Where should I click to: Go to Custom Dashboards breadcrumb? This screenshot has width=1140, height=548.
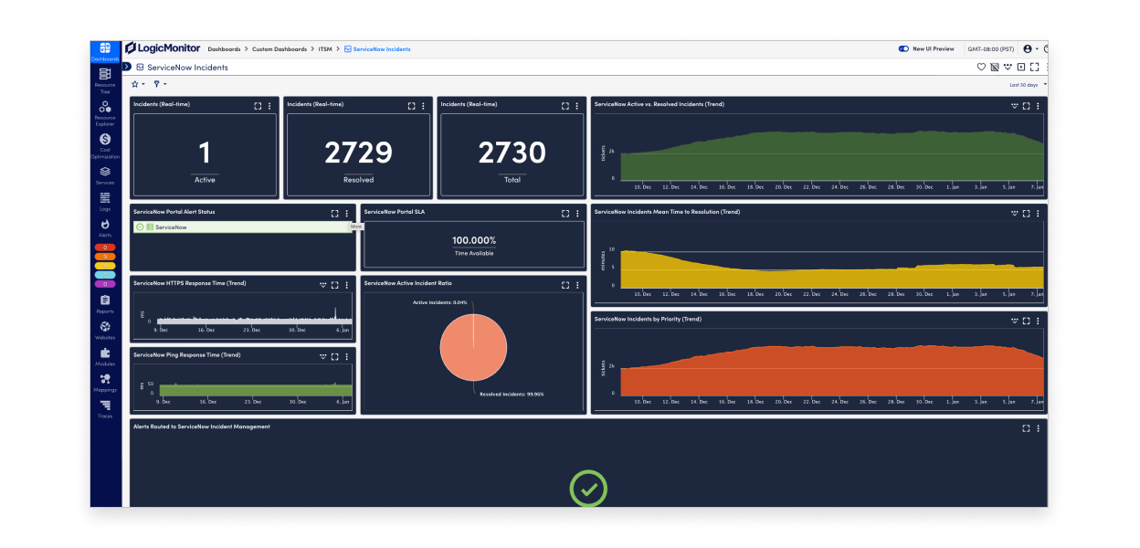[x=279, y=48]
